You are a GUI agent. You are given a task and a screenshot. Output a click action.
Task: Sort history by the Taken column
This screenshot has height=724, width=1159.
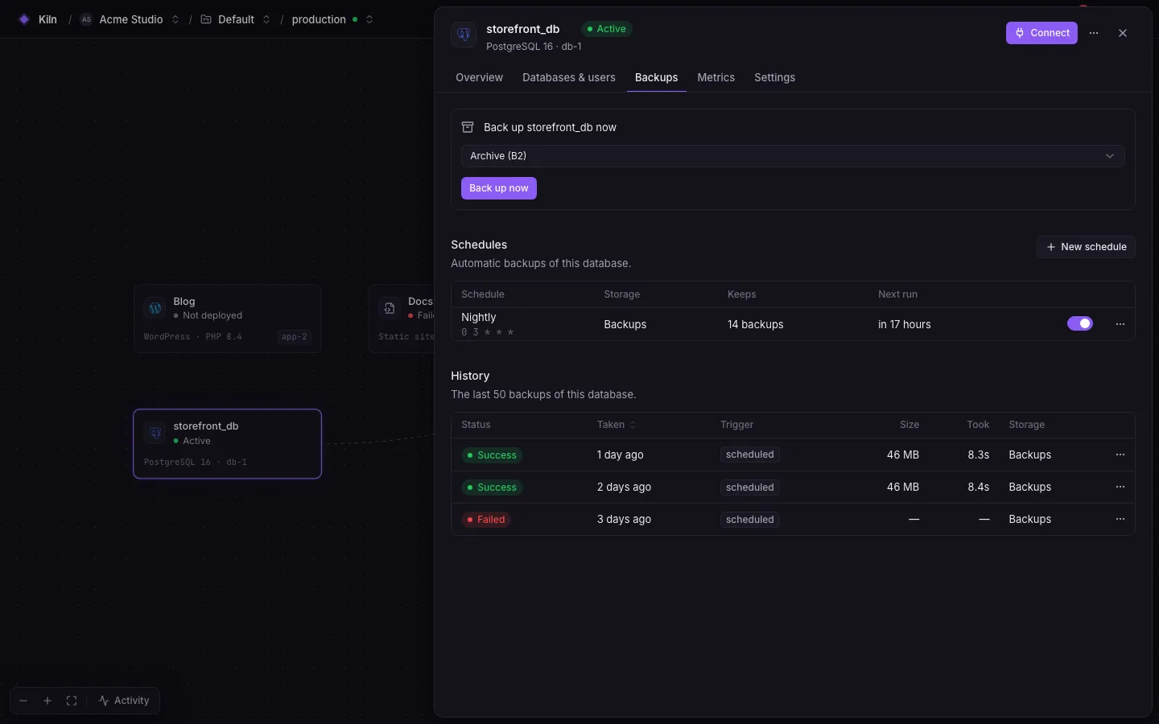pyautogui.click(x=617, y=425)
